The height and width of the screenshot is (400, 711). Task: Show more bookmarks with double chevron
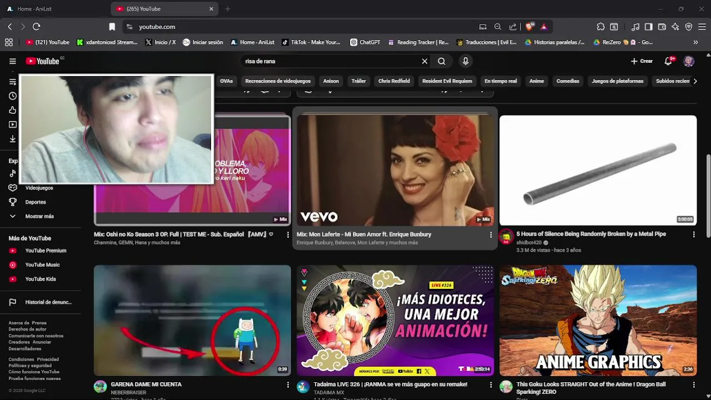695,42
